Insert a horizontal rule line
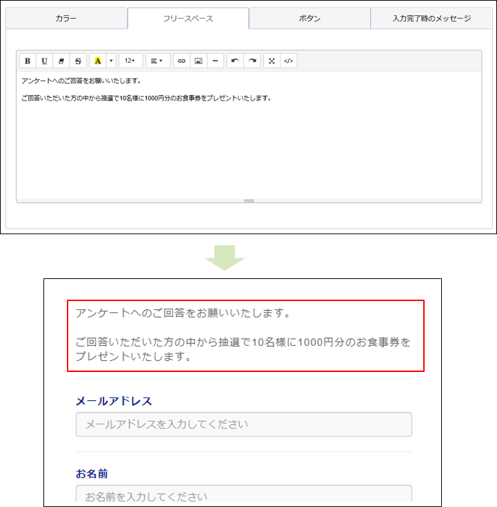The width and height of the screenshot is (497, 507). click(x=215, y=61)
